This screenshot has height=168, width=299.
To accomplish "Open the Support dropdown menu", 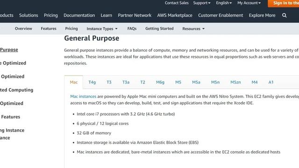I will click(x=201, y=3).
